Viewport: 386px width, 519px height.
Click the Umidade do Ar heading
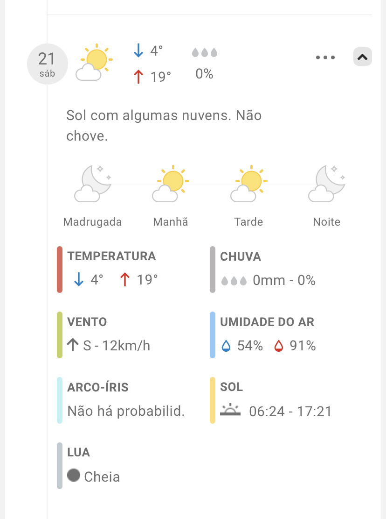point(267,322)
